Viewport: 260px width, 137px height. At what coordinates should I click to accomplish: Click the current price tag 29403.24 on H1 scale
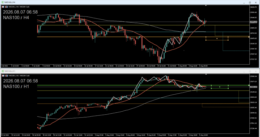[x=254, y=87]
